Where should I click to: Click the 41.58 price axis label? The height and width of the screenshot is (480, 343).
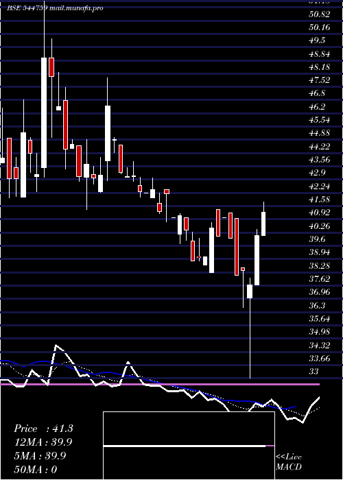point(320,200)
